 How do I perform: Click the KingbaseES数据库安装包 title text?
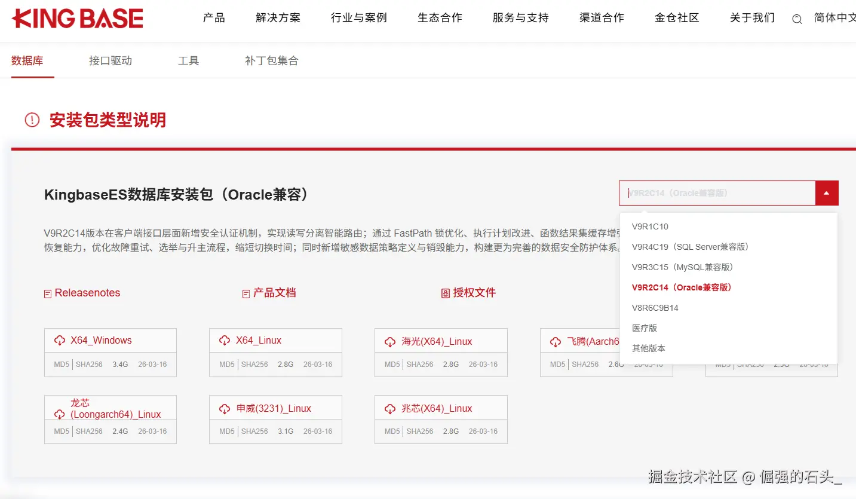pos(178,195)
